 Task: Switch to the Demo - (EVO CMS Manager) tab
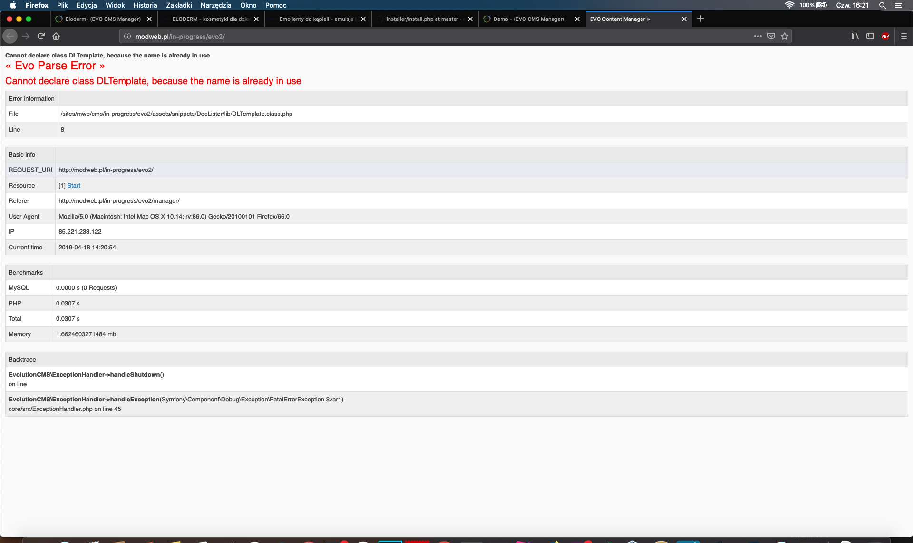pyautogui.click(x=528, y=19)
